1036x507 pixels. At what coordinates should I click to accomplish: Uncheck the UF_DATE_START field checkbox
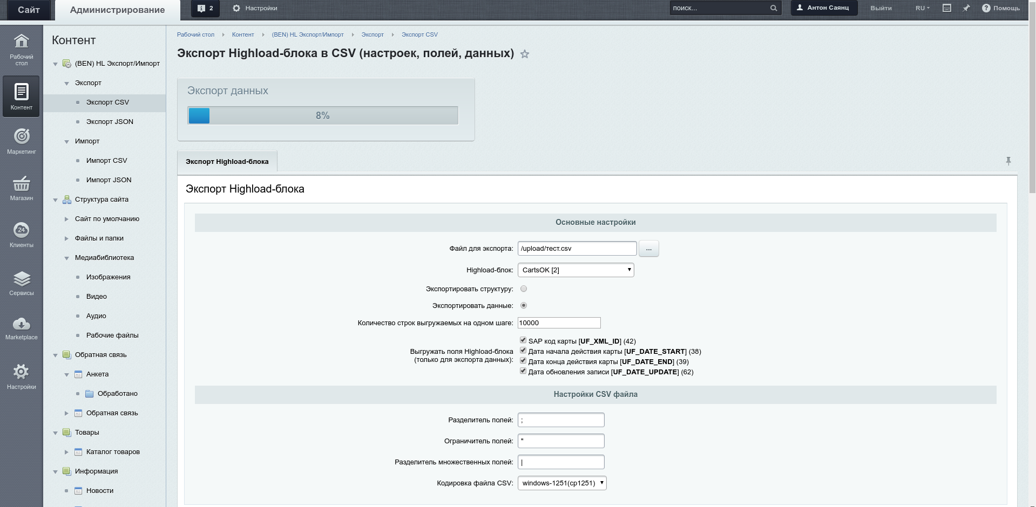(x=523, y=350)
